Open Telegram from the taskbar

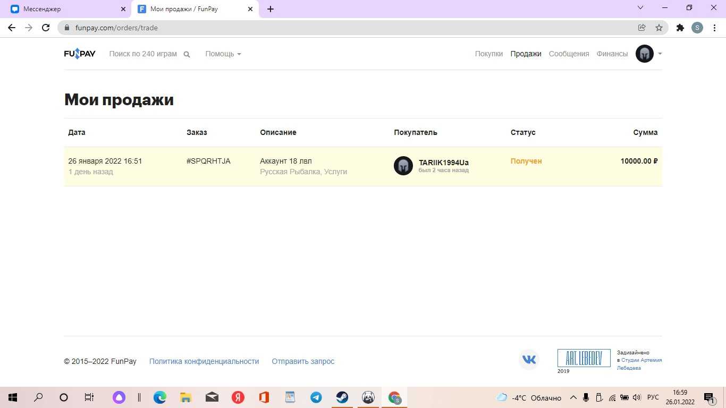pos(316,397)
